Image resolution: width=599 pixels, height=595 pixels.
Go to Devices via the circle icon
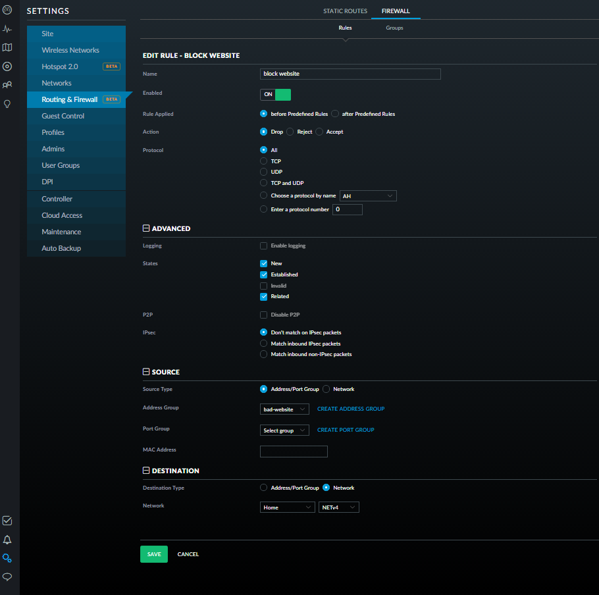click(x=7, y=66)
